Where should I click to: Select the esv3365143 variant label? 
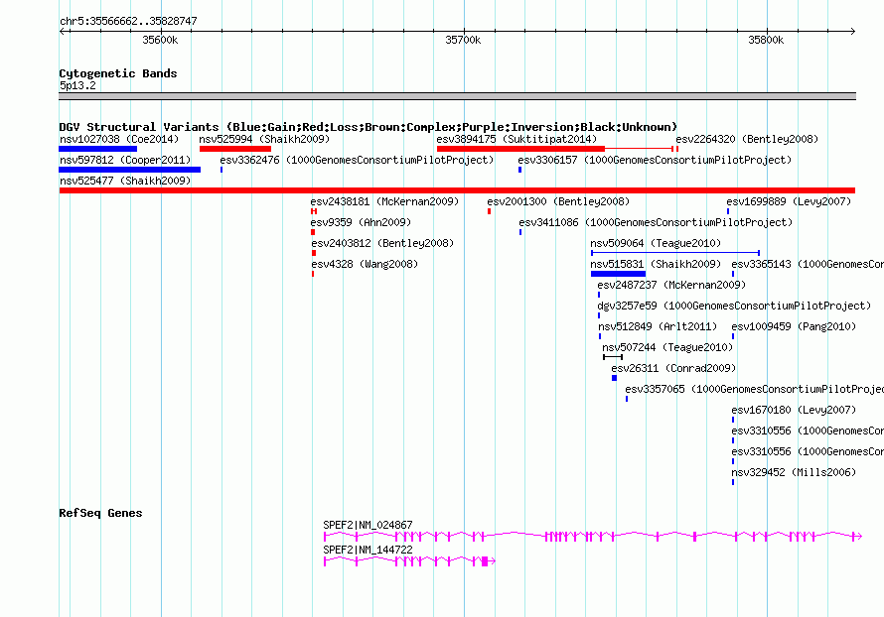808,264
